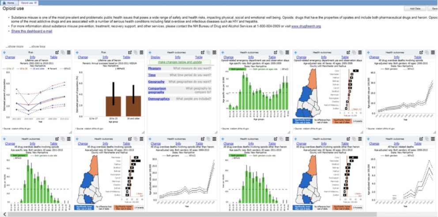Collapse description with '...show less'
This screenshot has width=438, height=217.
(x=37, y=46)
